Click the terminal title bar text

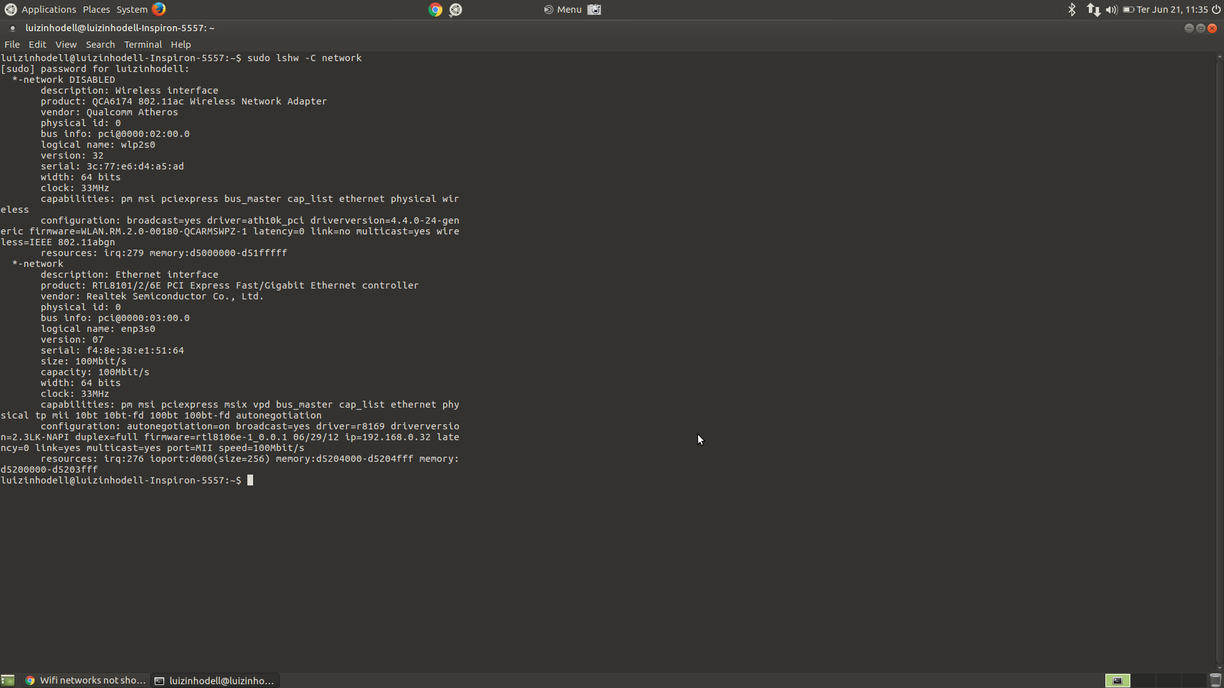[x=120, y=28]
